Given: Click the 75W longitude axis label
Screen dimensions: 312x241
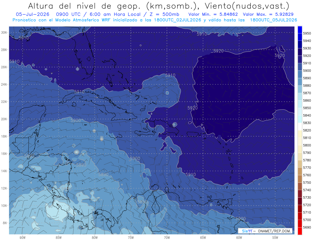Looking at the screenshot, I should pyautogui.click(x=131, y=238).
